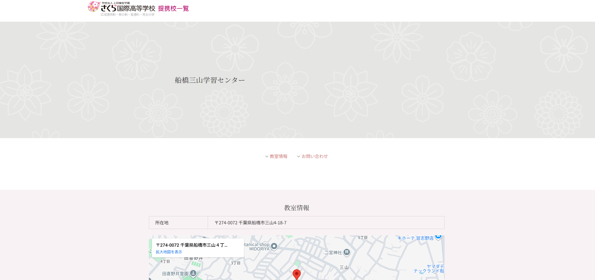Click the 教室情報 section heading
The width and height of the screenshot is (595, 280).
pyautogui.click(x=296, y=208)
